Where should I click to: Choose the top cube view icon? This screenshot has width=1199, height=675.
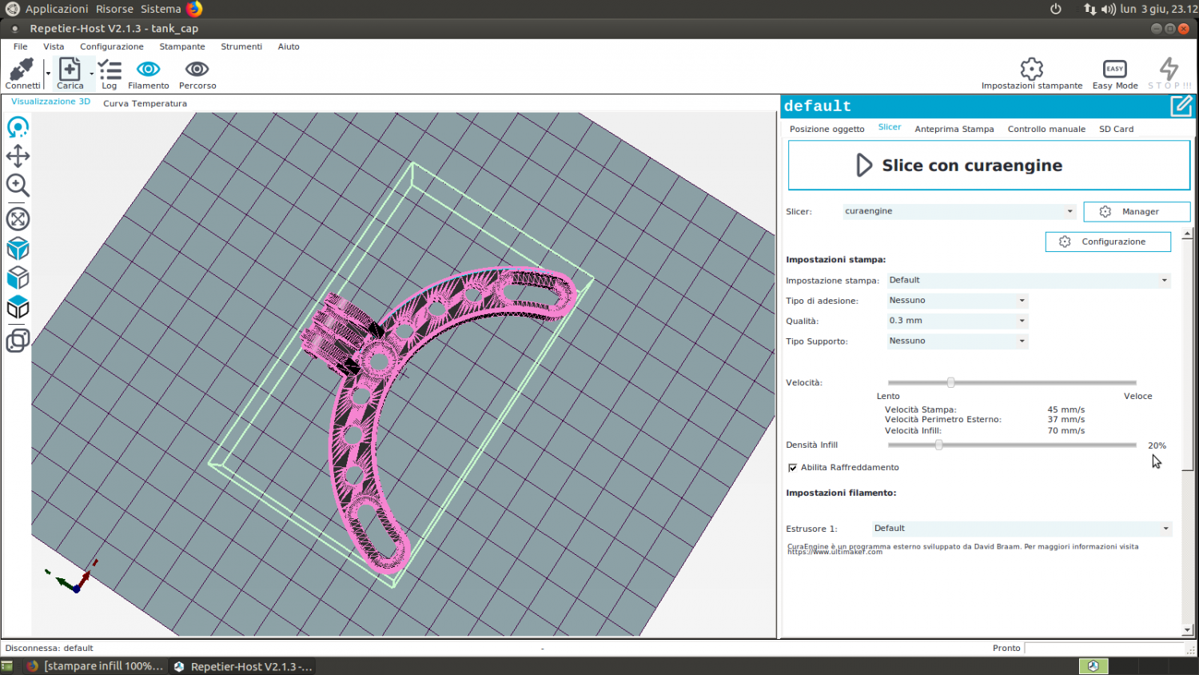coord(18,307)
